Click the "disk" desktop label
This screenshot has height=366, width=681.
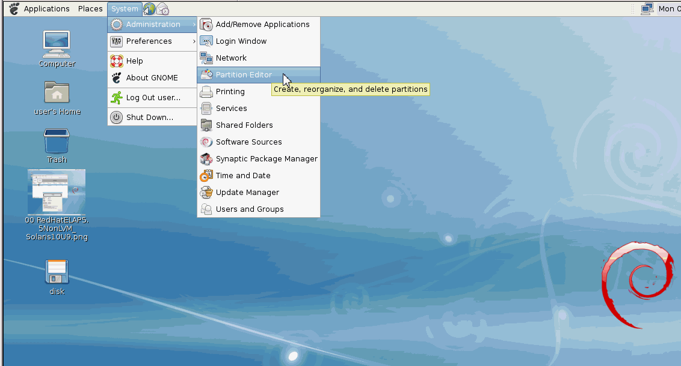(x=57, y=292)
